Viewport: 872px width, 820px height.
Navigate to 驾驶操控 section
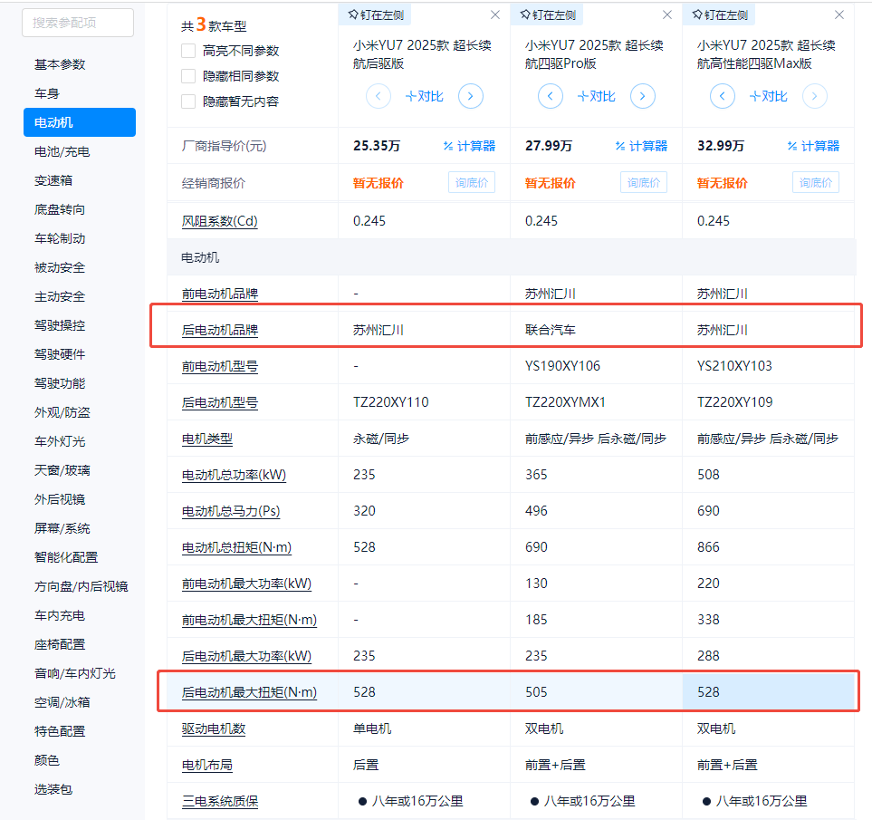pyautogui.click(x=60, y=325)
